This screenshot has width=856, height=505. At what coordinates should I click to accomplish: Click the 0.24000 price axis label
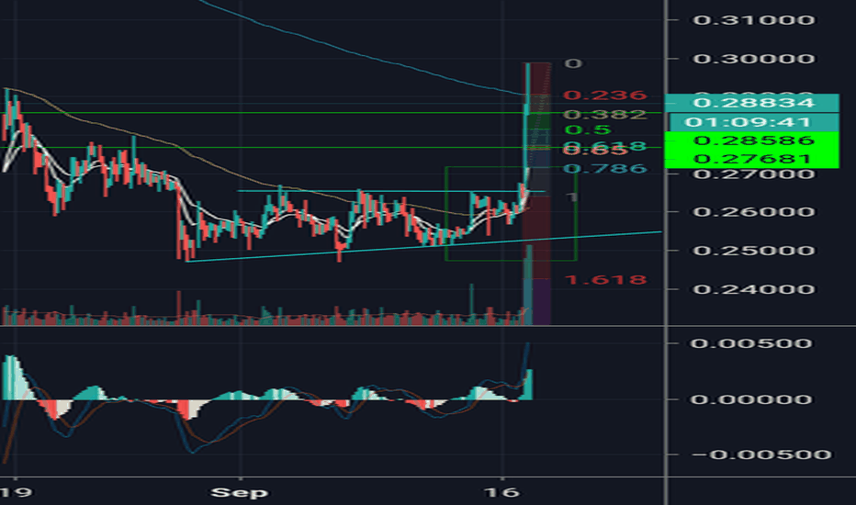pyautogui.click(x=754, y=289)
